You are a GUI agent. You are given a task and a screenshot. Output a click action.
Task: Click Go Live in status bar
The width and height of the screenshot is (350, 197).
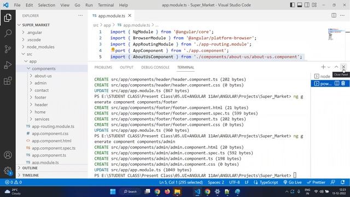[293, 182]
